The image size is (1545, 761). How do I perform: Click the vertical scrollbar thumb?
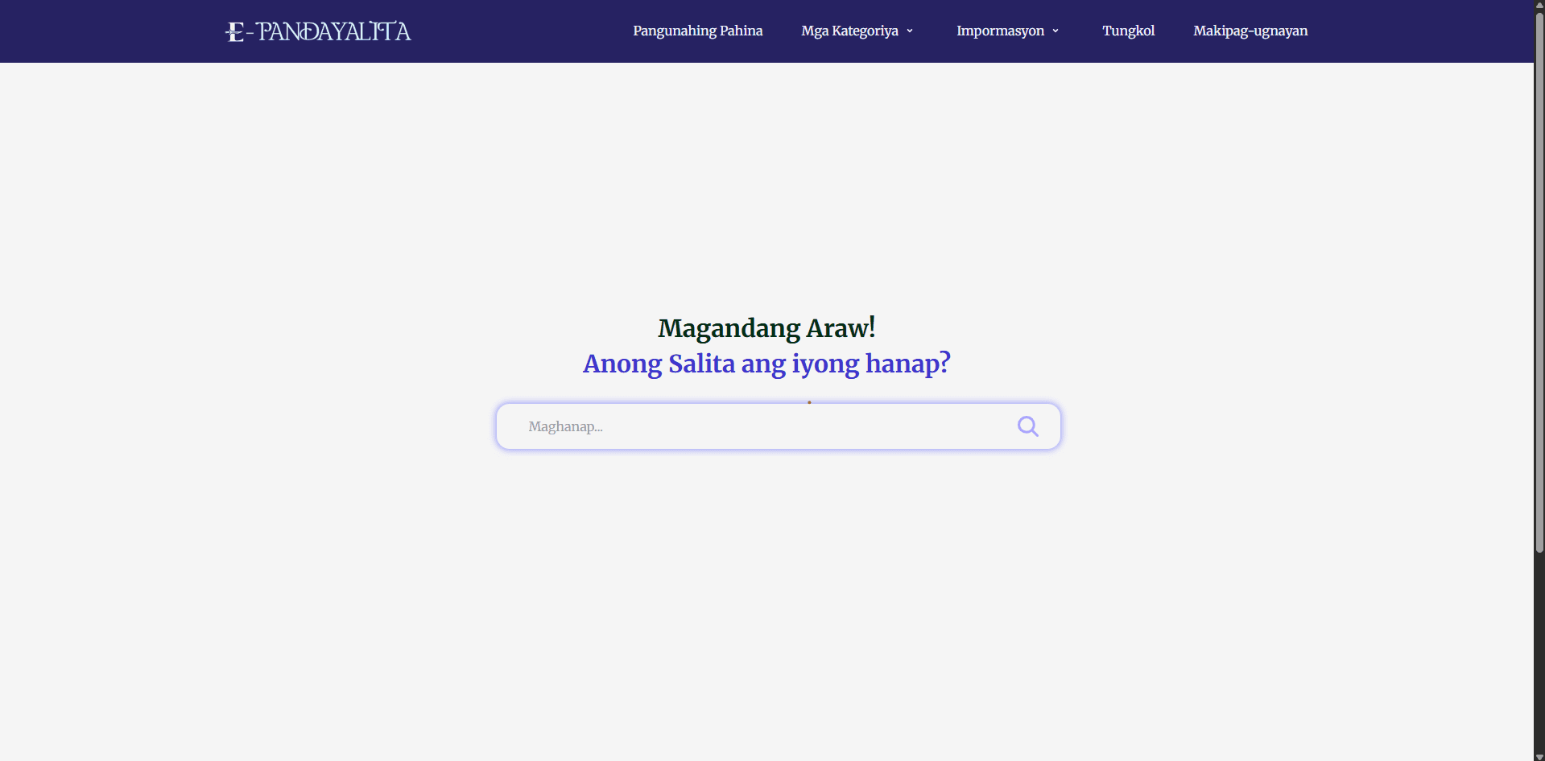tap(1539, 282)
